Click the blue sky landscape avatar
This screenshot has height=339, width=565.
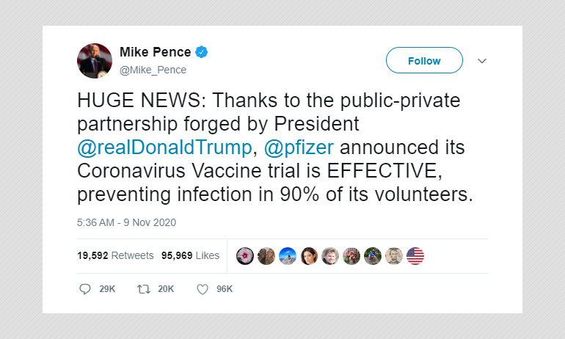[x=288, y=256]
